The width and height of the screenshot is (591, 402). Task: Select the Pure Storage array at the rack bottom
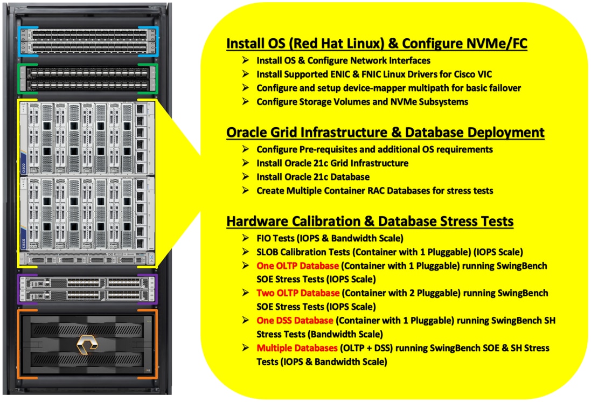coord(87,344)
